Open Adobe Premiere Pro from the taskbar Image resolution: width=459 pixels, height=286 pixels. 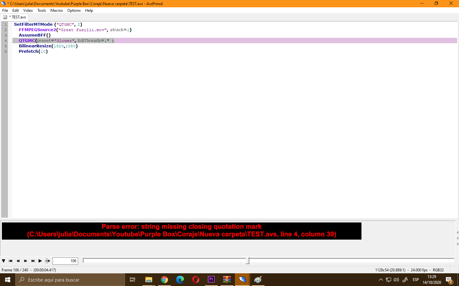[x=211, y=280]
